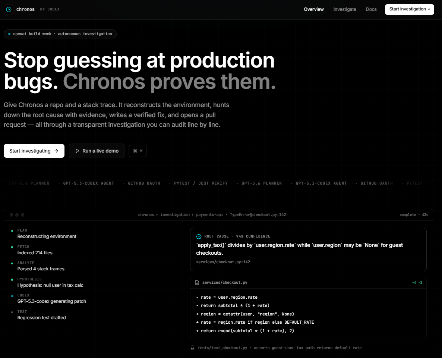Click the play icon in Run a live demo
Viewport: 442px width, 358px height.
point(77,151)
